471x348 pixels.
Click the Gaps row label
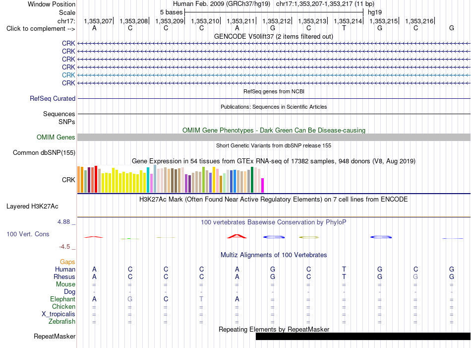point(67,262)
